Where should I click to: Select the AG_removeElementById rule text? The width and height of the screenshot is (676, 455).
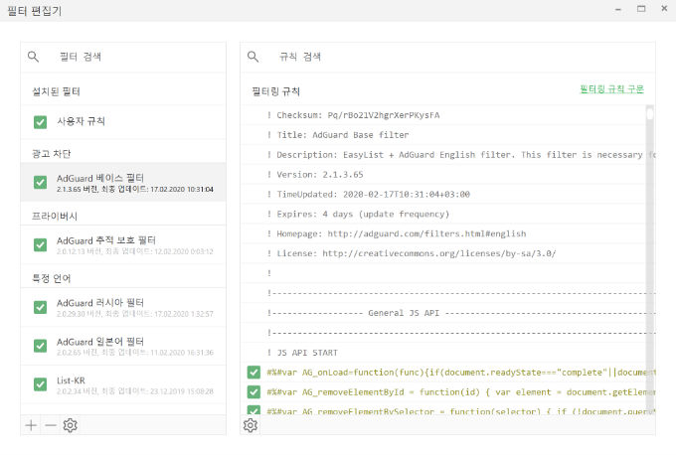tap(461, 392)
